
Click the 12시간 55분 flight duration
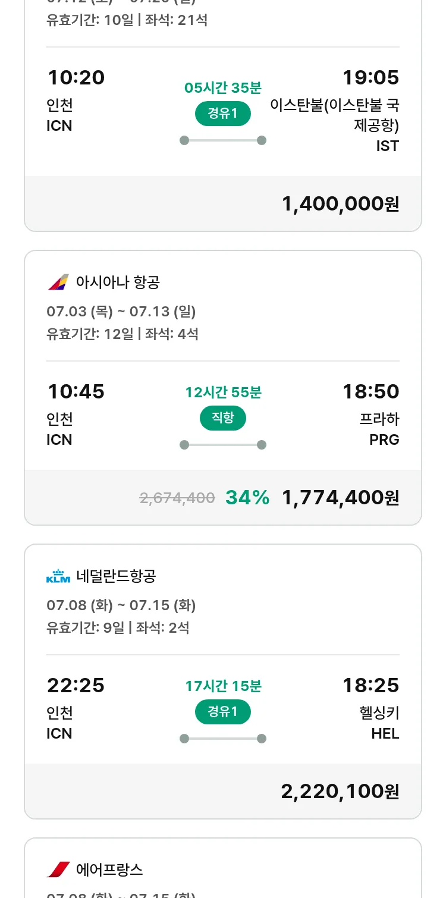[223, 393]
